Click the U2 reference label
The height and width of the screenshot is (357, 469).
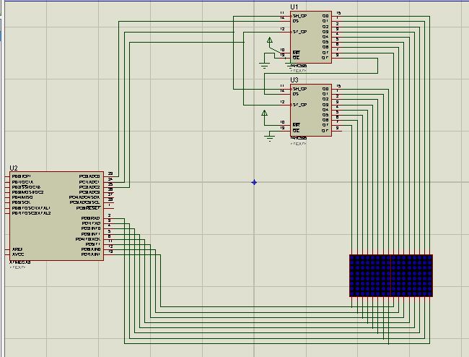coord(14,168)
